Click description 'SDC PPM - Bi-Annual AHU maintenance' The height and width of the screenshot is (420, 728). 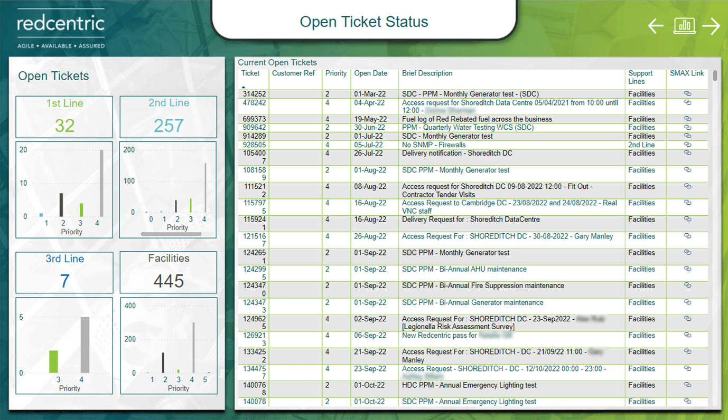(464, 269)
